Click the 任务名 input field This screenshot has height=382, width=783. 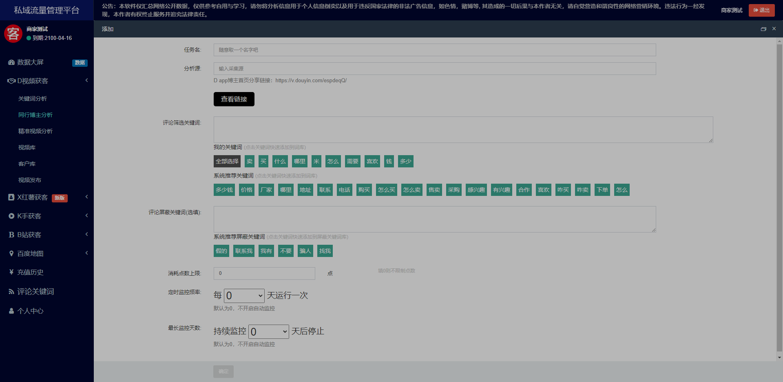click(434, 50)
